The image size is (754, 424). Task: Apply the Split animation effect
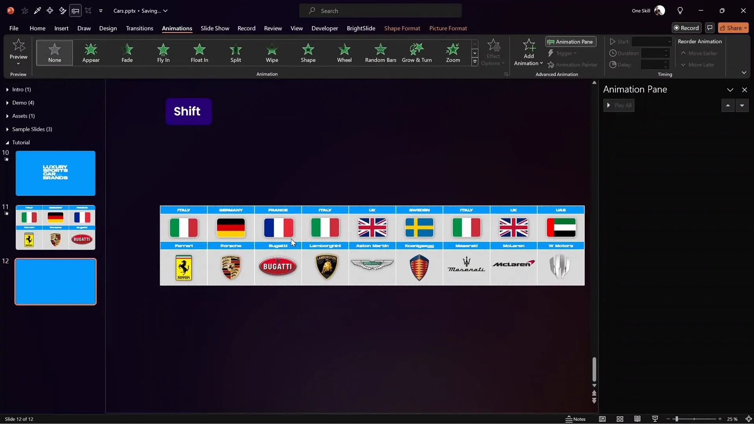click(236, 53)
